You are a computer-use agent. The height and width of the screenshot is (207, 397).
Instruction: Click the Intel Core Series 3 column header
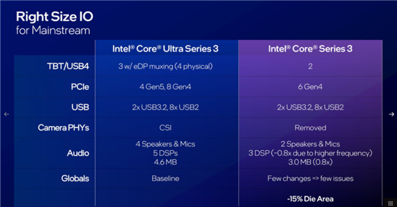[310, 48]
